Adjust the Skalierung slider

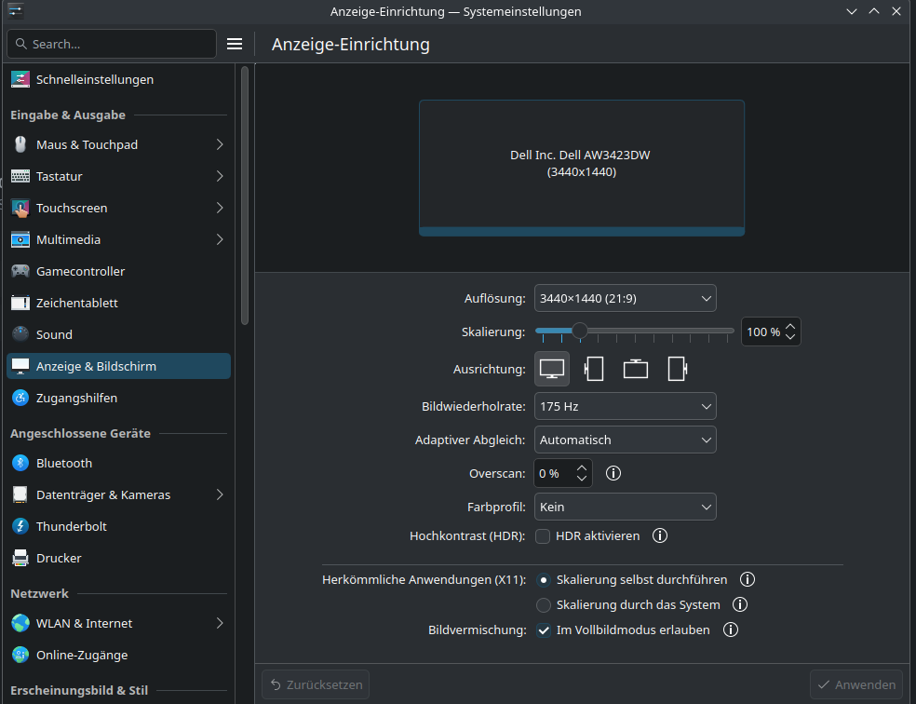tap(581, 331)
